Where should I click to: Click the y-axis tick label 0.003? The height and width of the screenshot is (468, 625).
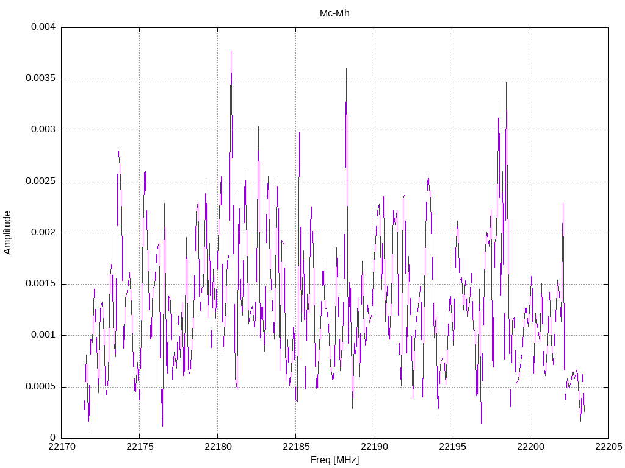coord(43,129)
